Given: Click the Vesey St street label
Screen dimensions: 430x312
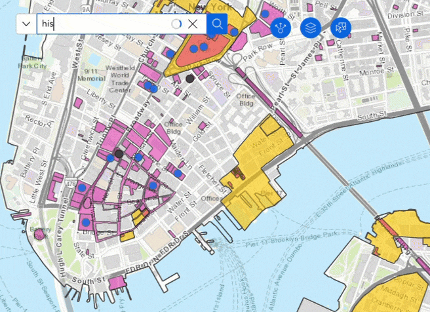Looking at the screenshot, I should 108,42.
